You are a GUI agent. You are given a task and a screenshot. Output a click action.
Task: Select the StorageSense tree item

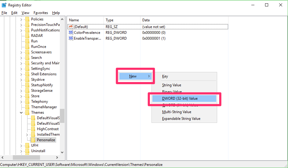[x=42, y=91]
